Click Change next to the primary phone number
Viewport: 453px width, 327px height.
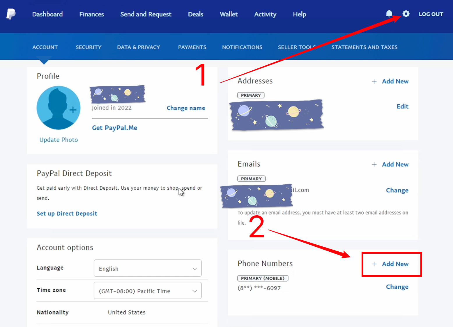[397, 287]
